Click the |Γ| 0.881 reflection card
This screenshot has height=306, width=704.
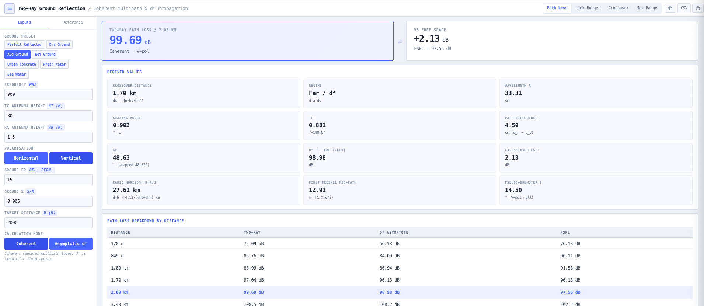(x=400, y=126)
